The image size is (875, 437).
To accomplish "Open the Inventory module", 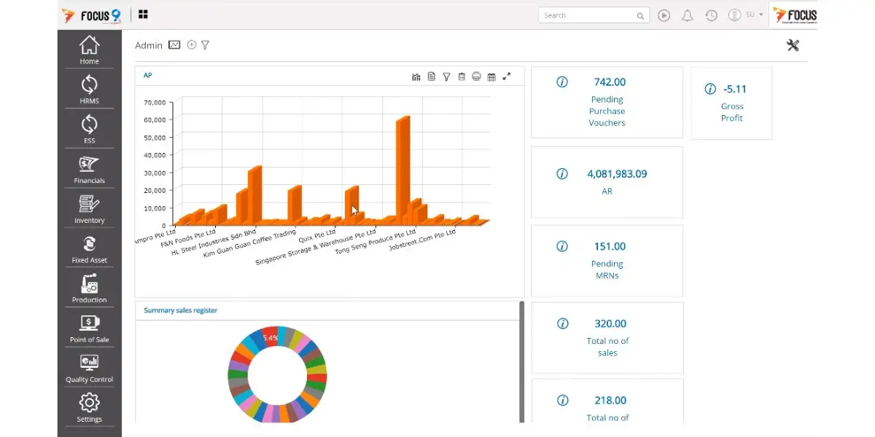I will 89,209.
